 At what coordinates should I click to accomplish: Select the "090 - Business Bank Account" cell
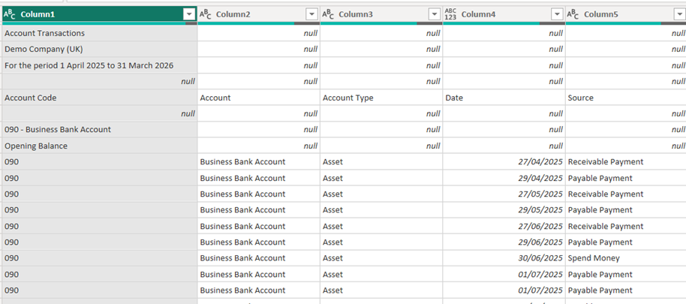pyautogui.click(x=57, y=130)
